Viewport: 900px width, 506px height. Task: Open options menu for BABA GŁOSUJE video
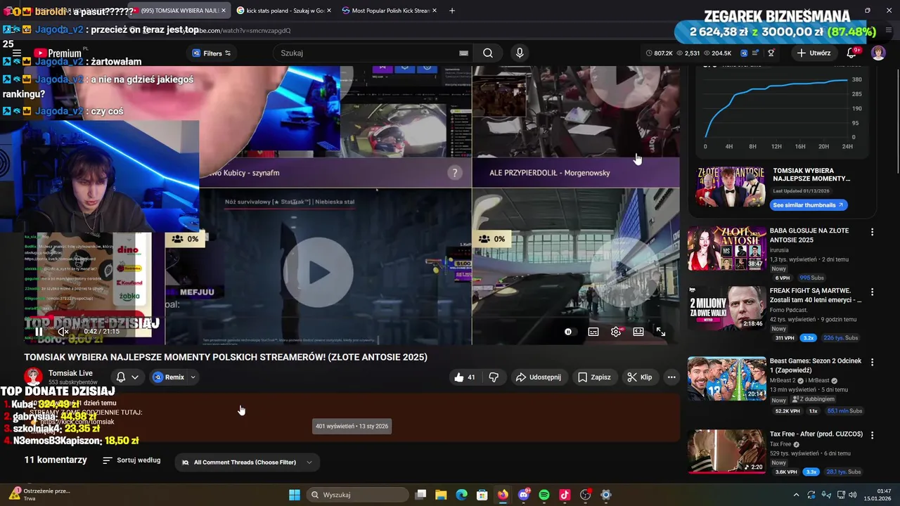coord(873,232)
